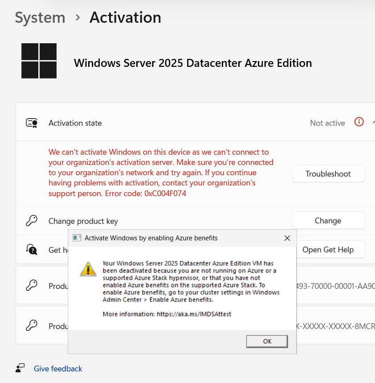This screenshot has width=375, height=383.
Task: Close the Azure benefits dialog with X
Action: coord(287,238)
